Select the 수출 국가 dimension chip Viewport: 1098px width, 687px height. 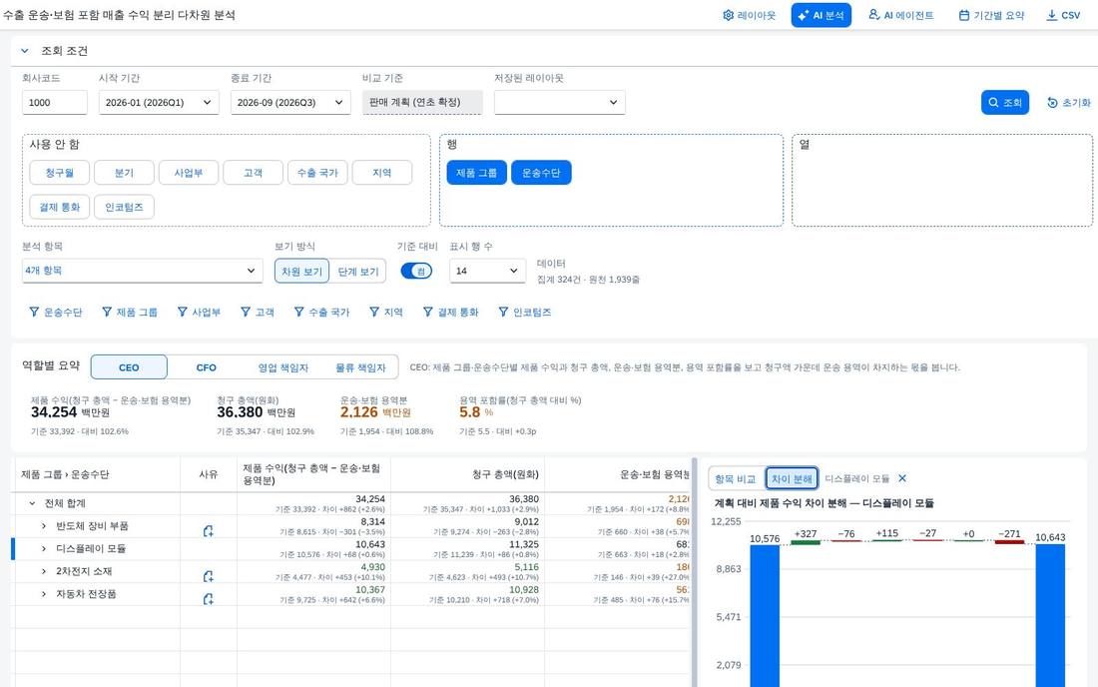(317, 173)
